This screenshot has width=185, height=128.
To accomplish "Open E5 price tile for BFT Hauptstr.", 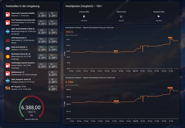I will tap(53, 88).
